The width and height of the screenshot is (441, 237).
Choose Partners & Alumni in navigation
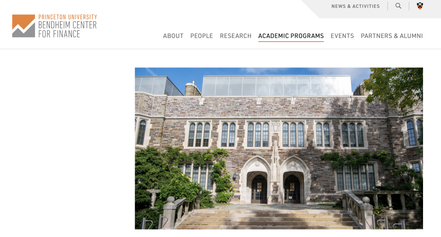pos(392,36)
